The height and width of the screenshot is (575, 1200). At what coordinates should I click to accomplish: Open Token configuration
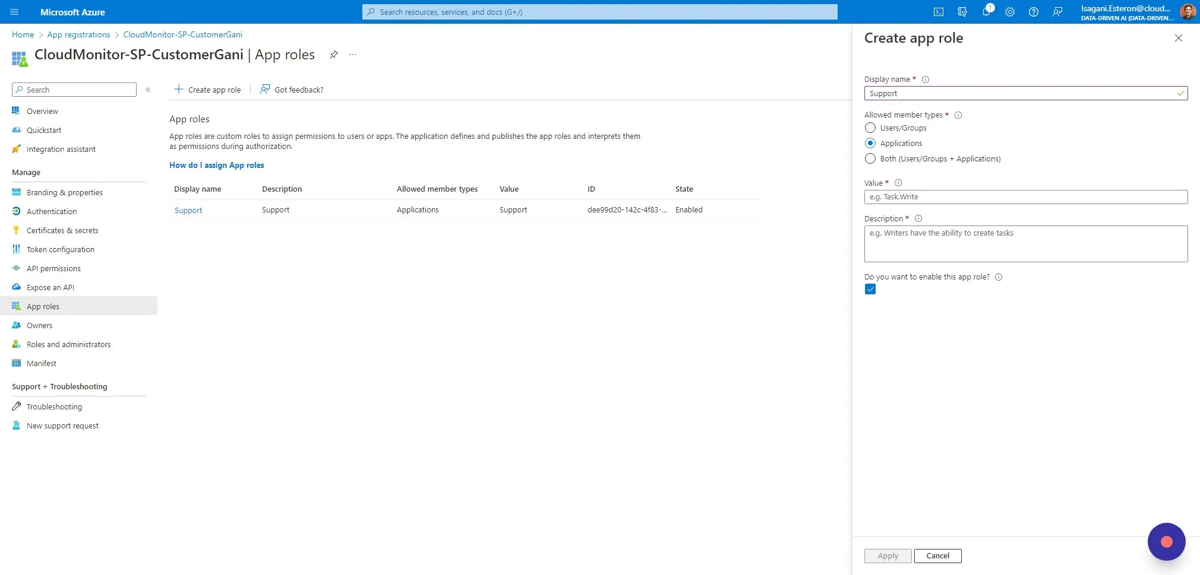pyautogui.click(x=60, y=249)
